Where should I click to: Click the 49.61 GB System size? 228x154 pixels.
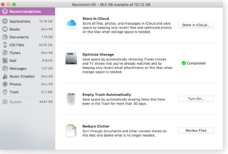pyautogui.click(x=46, y=102)
